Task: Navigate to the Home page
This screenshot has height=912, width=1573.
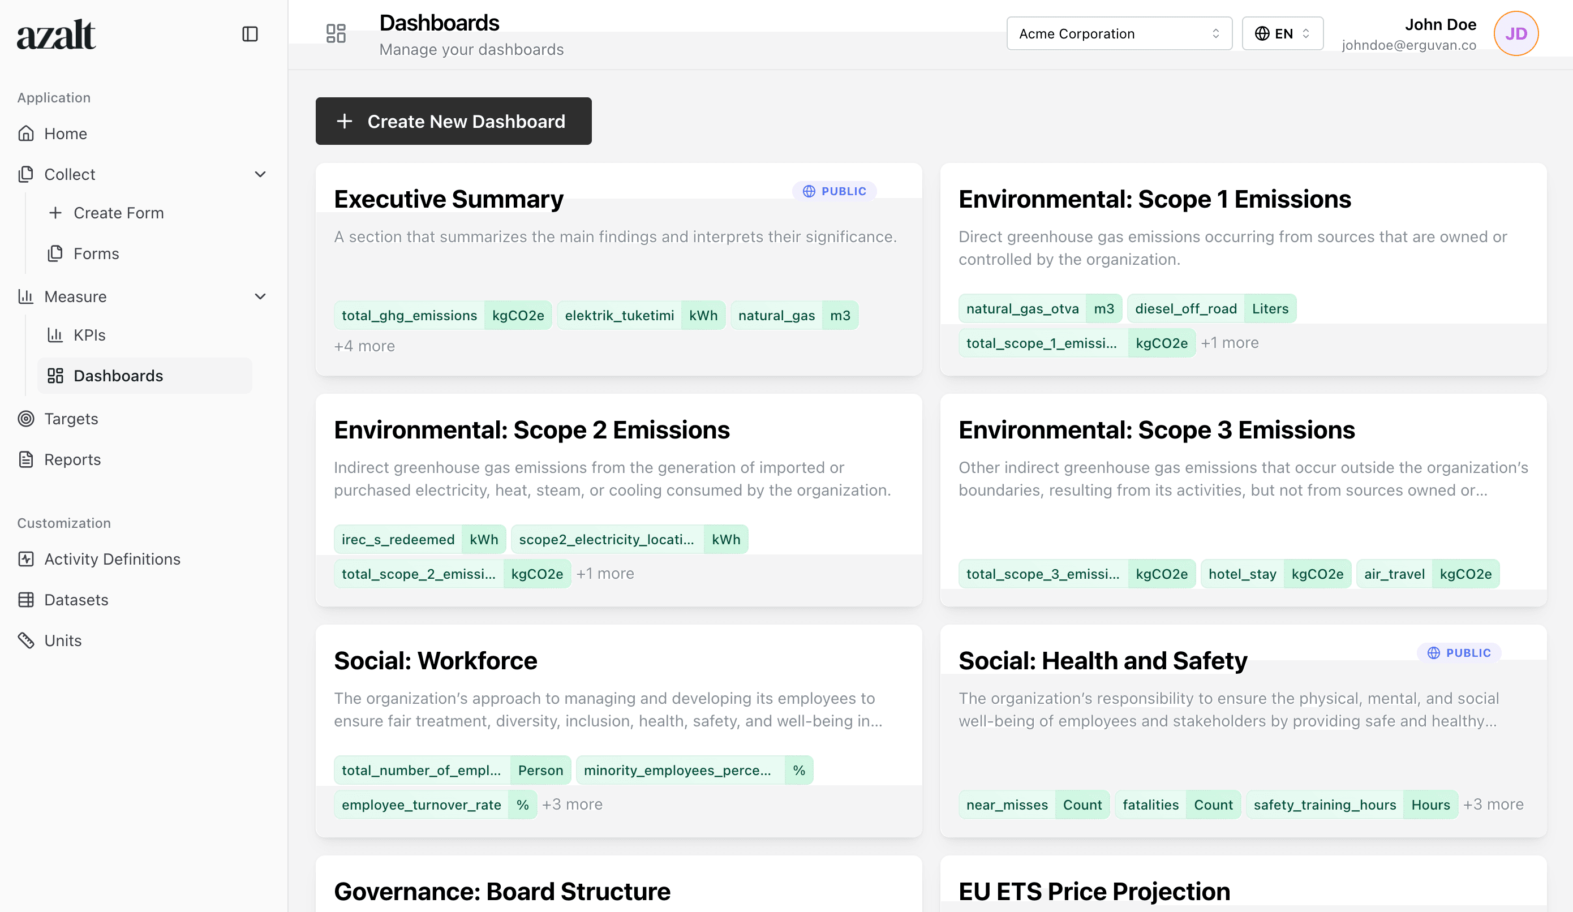Action: coord(66,133)
